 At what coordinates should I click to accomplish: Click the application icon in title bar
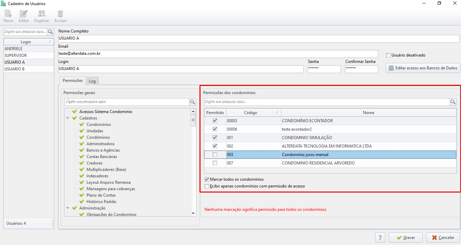(x=4, y=4)
